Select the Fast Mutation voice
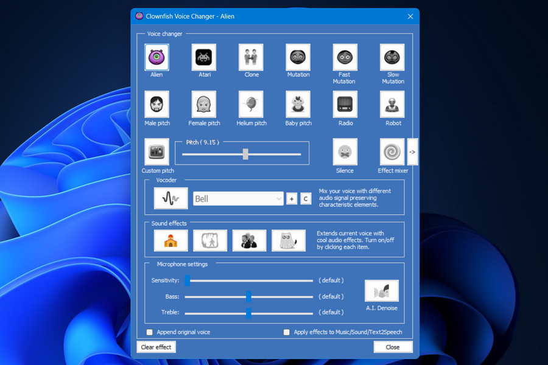The width and height of the screenshot is (548, 365). (345, 57)
